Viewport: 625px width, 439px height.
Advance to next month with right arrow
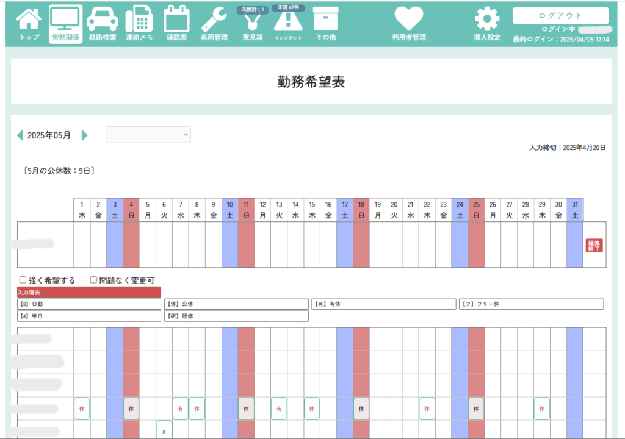point(85,135)
